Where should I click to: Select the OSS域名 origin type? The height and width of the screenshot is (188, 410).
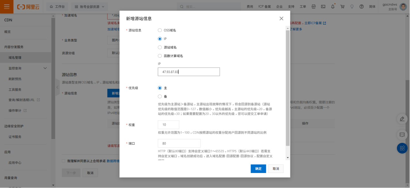[160, 30]
